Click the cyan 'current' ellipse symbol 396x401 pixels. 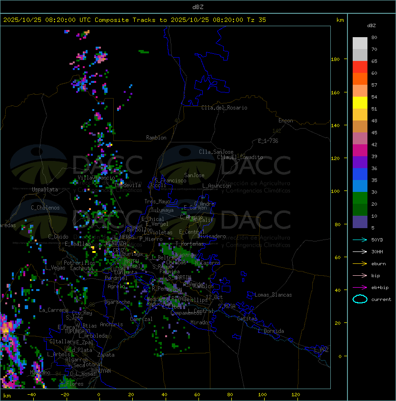(x=360, y=299)
